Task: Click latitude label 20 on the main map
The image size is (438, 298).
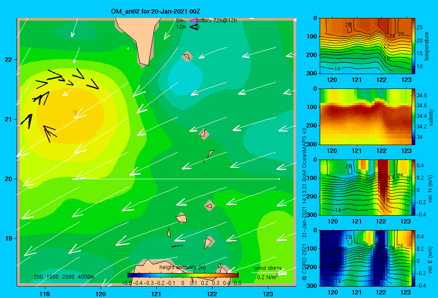Action: click(8, 179)
